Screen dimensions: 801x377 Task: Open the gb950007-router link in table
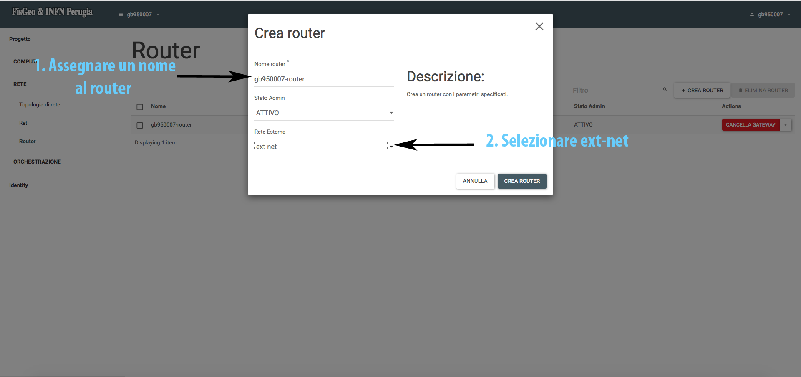point(171,125)
